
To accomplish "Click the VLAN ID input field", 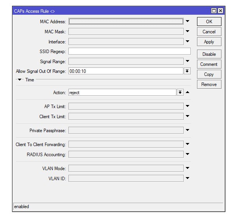I will (x=126, y=178).
